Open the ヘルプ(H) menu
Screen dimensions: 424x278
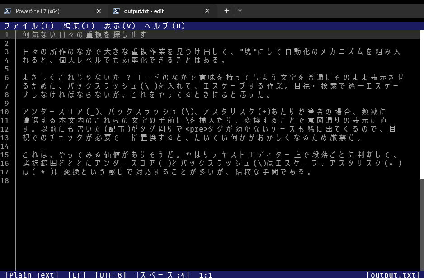[x=165, y=26]
